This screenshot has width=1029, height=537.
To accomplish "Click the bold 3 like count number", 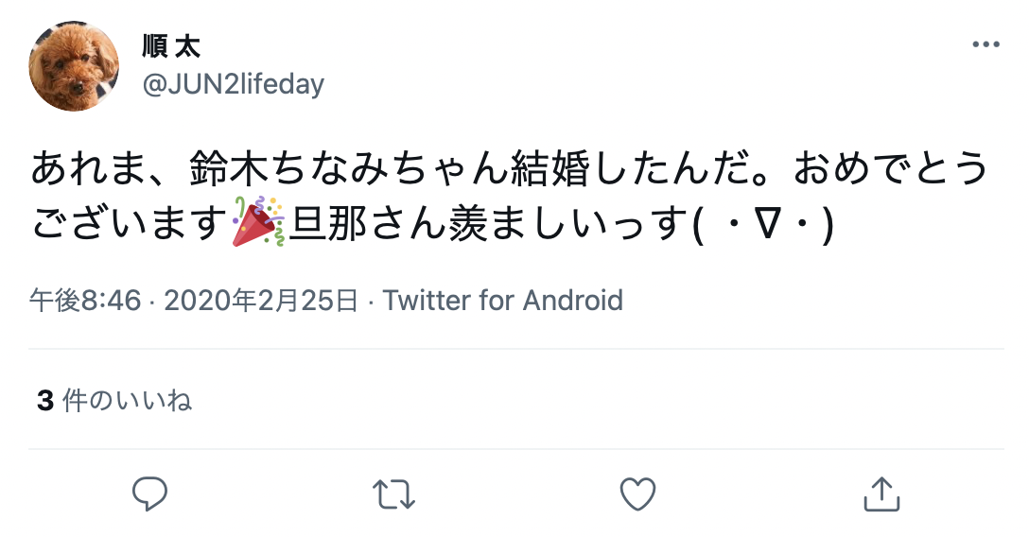I will [x=45, y=401].
